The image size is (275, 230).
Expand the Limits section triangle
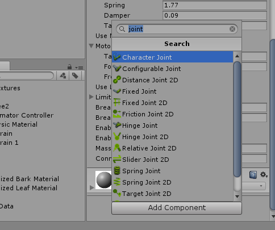pyautogui.click(x=91, y=97)
